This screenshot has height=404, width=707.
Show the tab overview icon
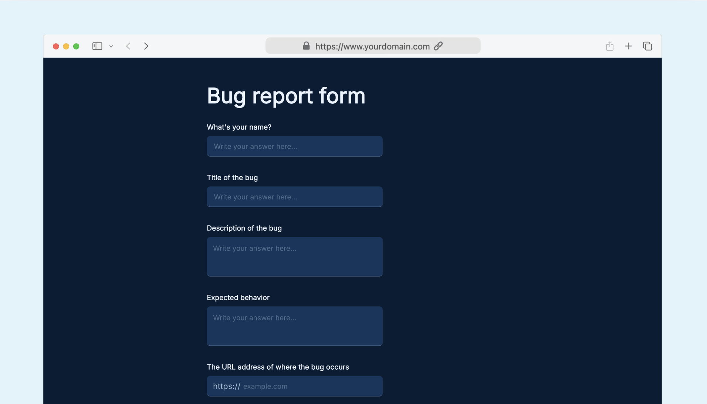(x=647, y=46)
